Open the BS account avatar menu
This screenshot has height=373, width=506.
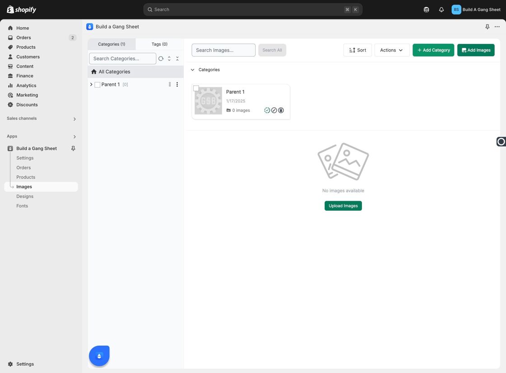click(x=456, y=9)
